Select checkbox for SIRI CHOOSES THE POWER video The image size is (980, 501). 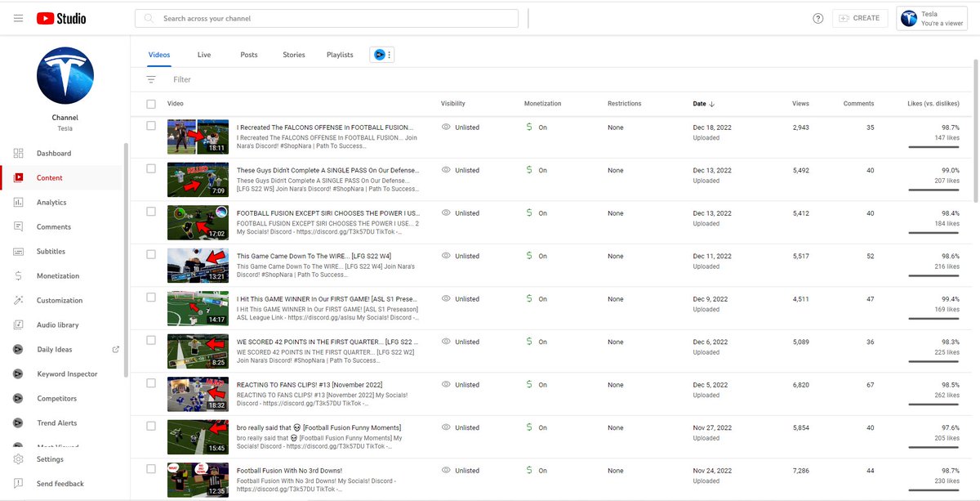click(x=151, y=212)
